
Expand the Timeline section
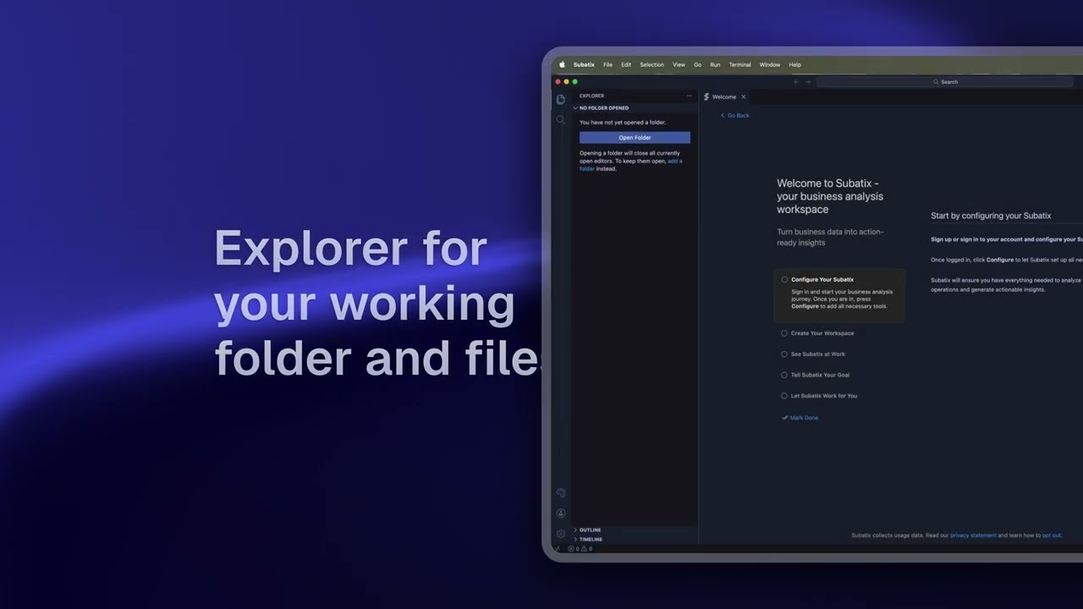pyautogui.click(x=635, y=539)
